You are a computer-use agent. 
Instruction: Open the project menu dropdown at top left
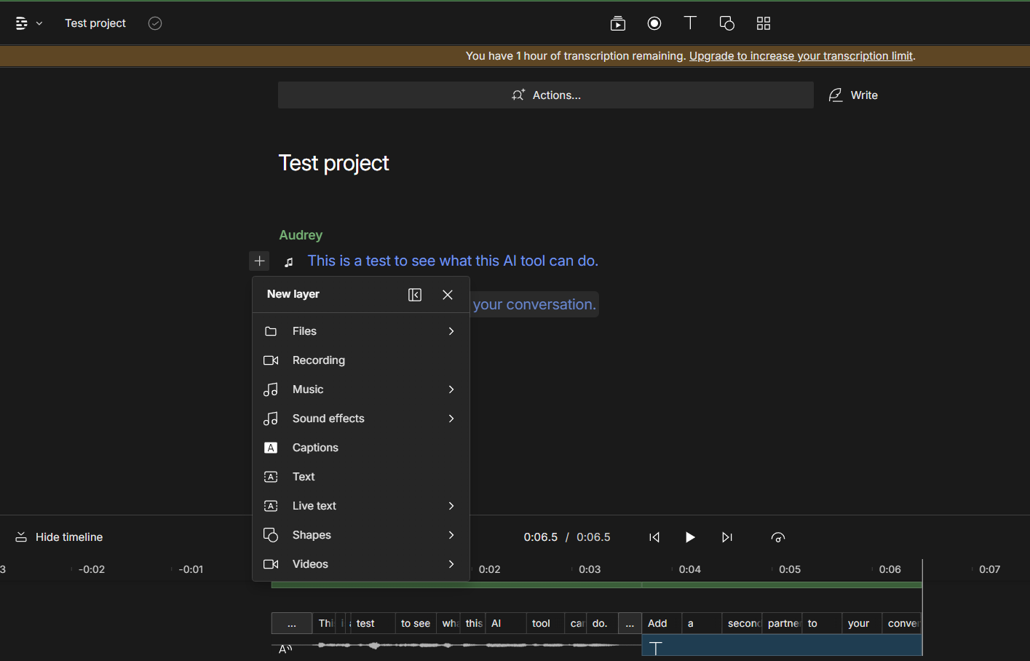coord(28,23)
